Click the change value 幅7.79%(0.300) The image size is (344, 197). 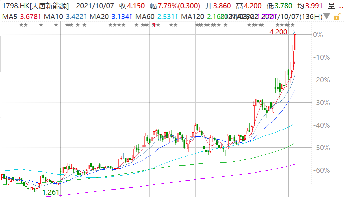tap(175, 6)
